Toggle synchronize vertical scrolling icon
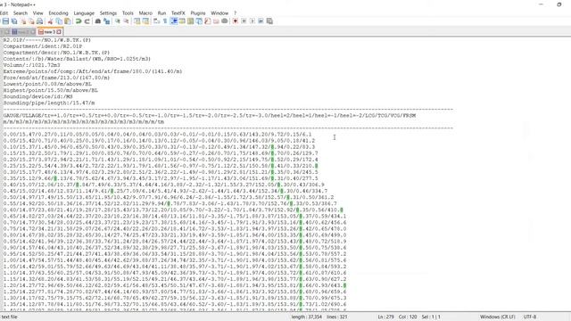571x321 pixels. 137,21
